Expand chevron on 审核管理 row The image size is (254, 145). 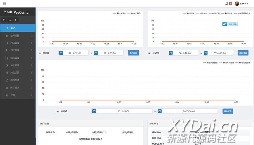[31, 58]
